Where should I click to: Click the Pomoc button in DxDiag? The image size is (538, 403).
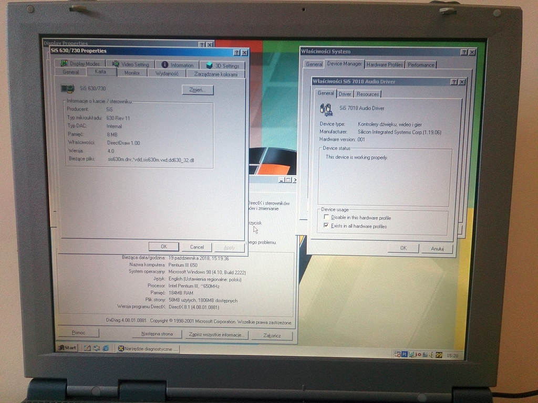[78, 332]
